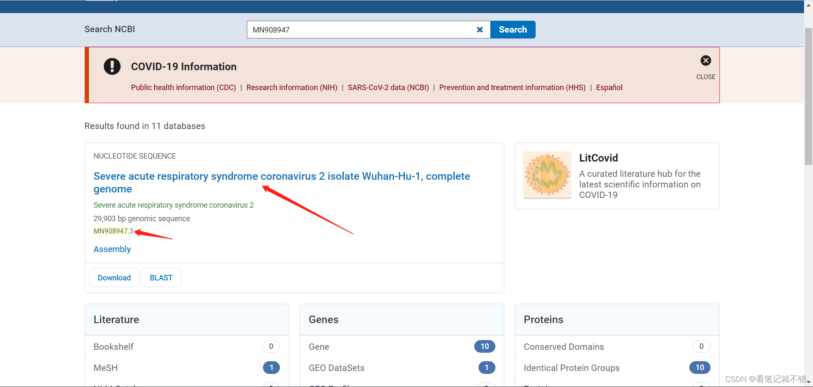The height and width of the screenshot is (387, 813).
Task: Click the Identical Protein Groups badge 10
Action: click(x=700, y=368)
